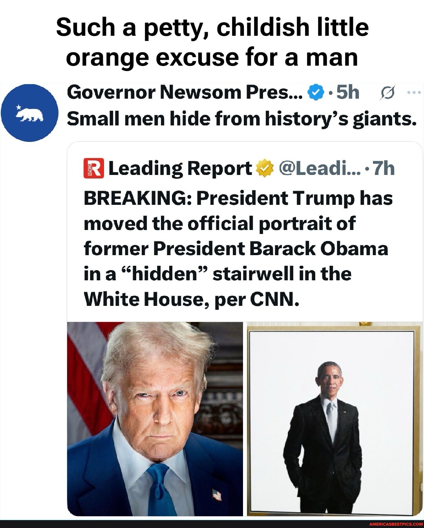Click the American flag lapel pin
Screen dimensions: 424x528
click(216, 495)
